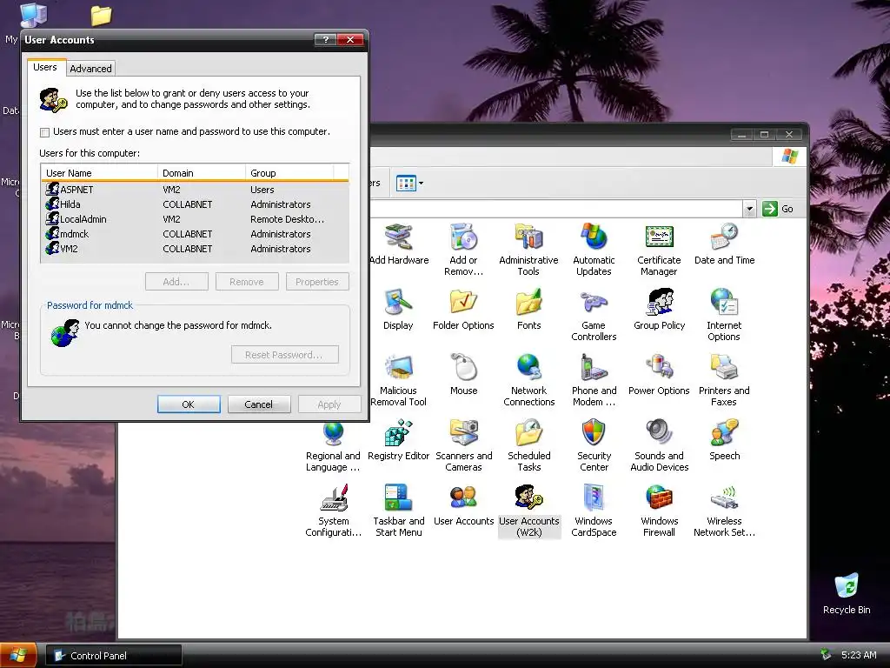Open Windows Firewall icon

[659, 511]
